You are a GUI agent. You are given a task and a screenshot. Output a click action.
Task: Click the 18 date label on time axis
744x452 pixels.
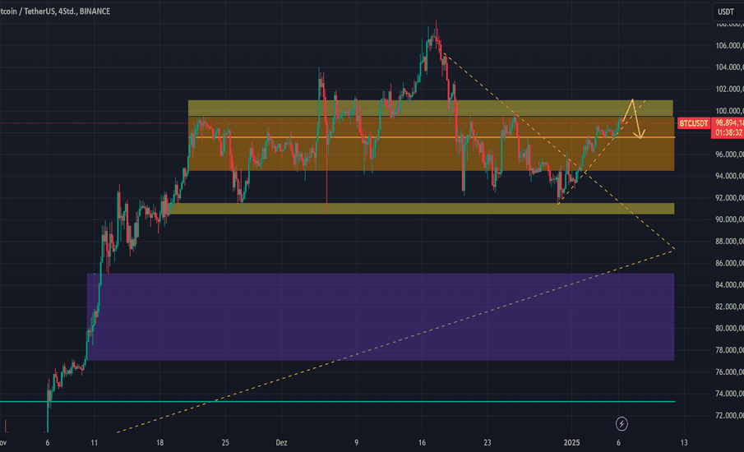point(159,442)
